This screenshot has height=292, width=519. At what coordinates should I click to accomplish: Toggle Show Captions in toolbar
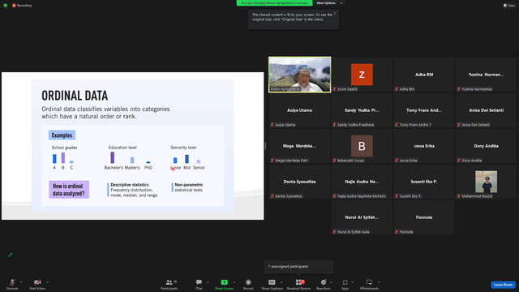pos(272,282)
